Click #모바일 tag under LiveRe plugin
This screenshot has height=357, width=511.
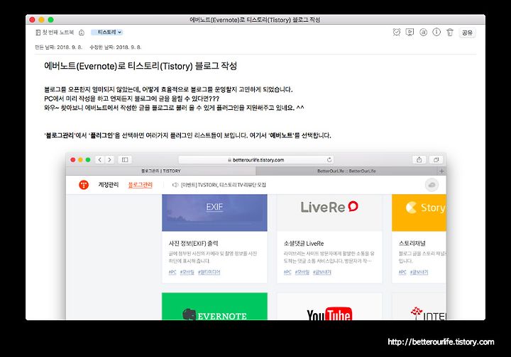(x=302, y=272)
